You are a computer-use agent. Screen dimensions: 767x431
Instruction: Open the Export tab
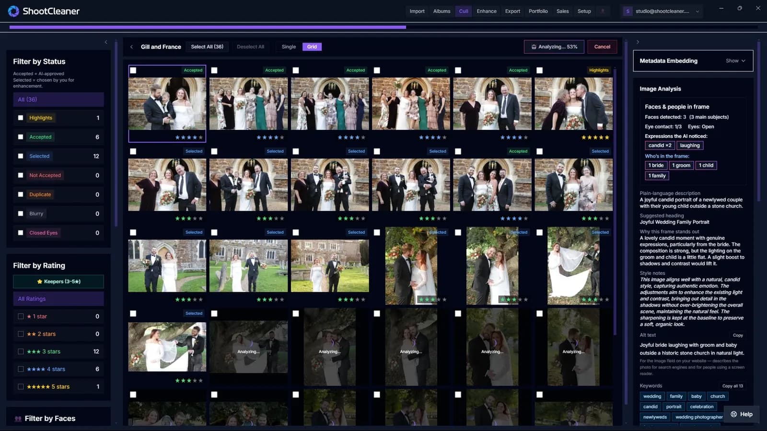click(512, 11)
